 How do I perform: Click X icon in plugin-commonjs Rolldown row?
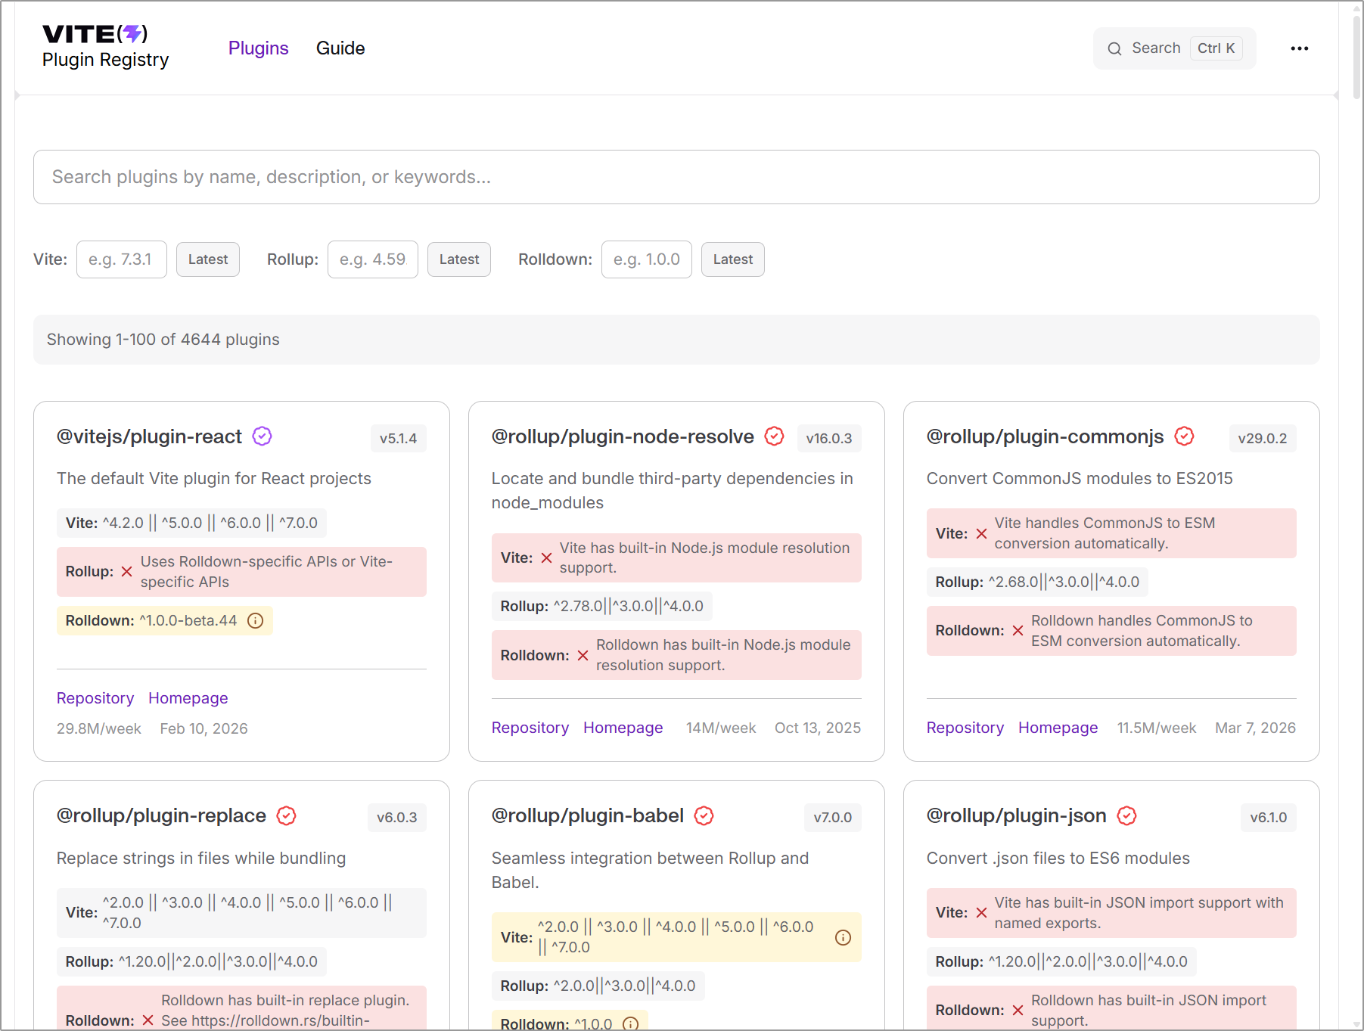(1018, 631)
